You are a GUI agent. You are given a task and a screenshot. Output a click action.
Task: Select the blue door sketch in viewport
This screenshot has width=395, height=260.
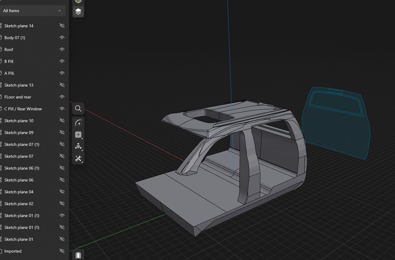coord(336,123)
